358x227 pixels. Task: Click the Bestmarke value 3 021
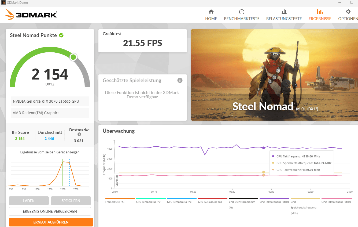[79, 140]
